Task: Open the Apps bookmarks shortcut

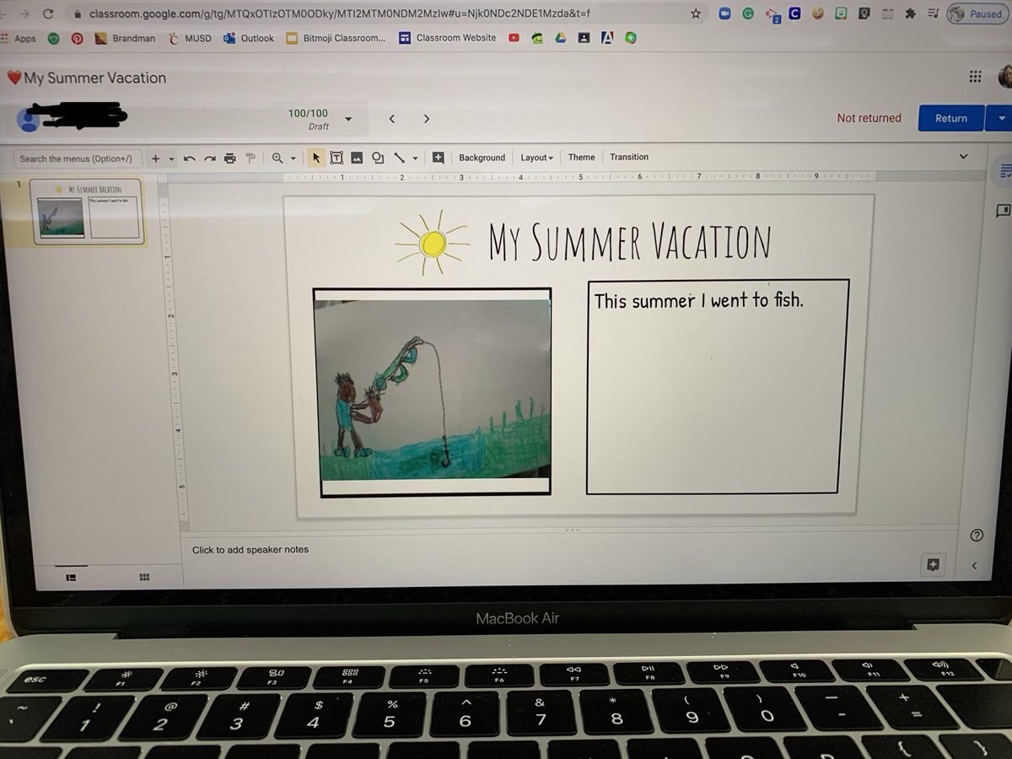Action: click(x=19, y=38)
